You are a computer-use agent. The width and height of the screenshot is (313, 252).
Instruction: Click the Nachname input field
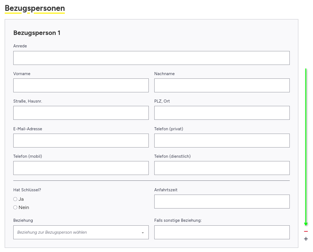click(x=222, y=85)
